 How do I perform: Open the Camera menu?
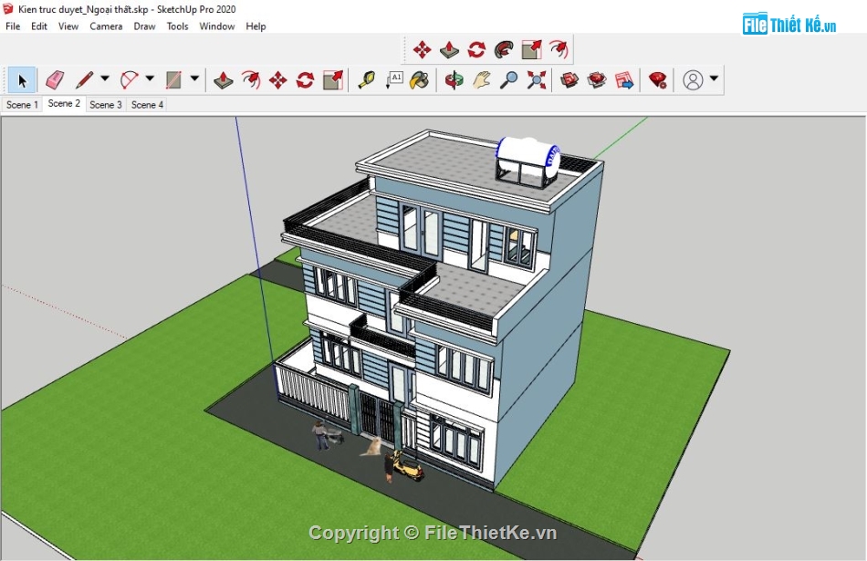(106, 26)
